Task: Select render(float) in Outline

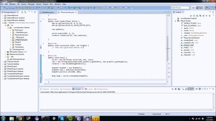Action: tap(191, 40)
